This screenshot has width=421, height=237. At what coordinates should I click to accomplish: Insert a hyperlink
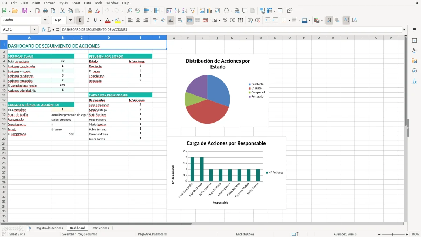click(237, 11)
